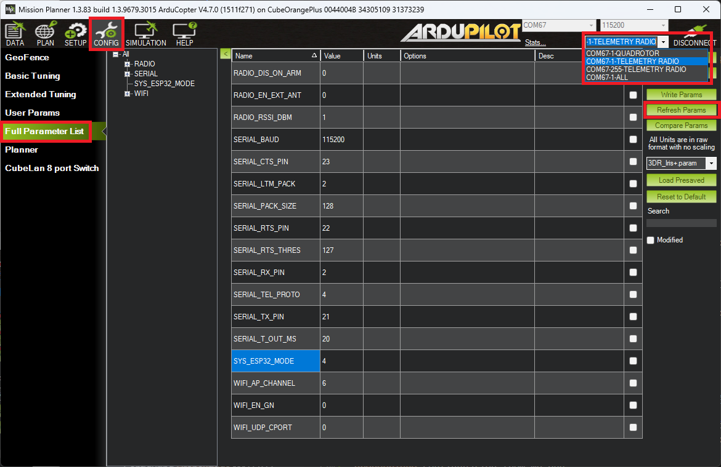The image size is (721, 467).
Task: Tick the SERIAL_TEL_PROTO row checkbox
Action: (633, 294)
